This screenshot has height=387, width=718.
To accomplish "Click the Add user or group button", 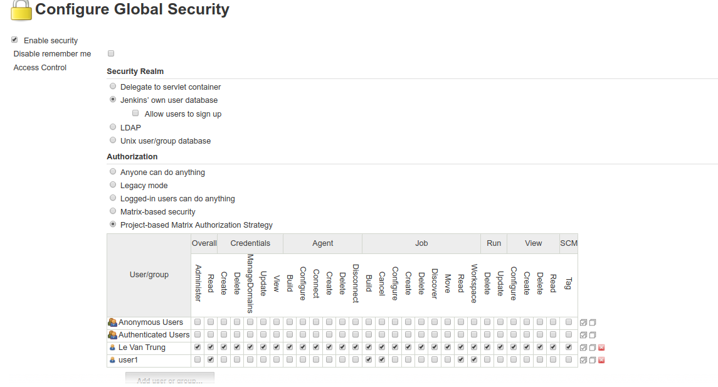I will click(170, 378).
